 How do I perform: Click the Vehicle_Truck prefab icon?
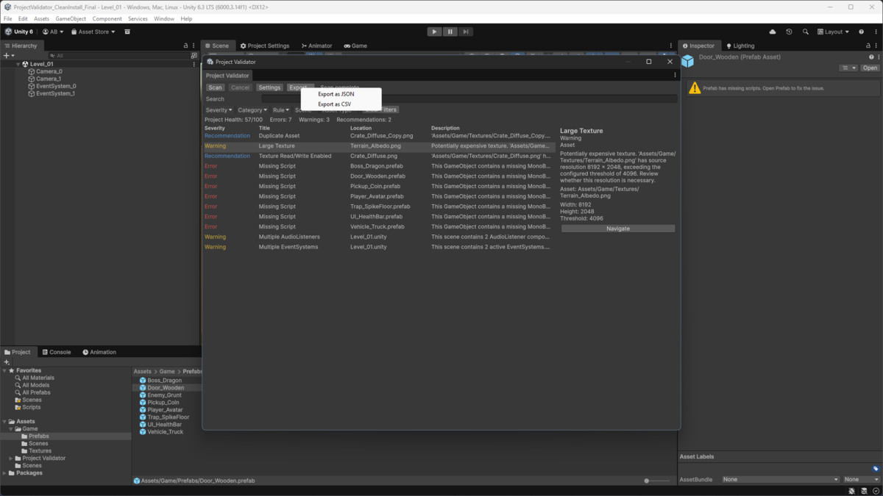click(143, 432)
